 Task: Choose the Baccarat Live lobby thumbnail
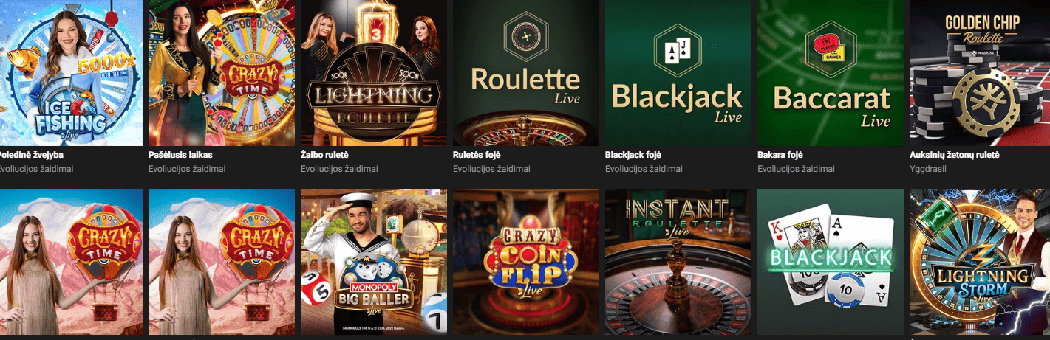click(831, 73)
